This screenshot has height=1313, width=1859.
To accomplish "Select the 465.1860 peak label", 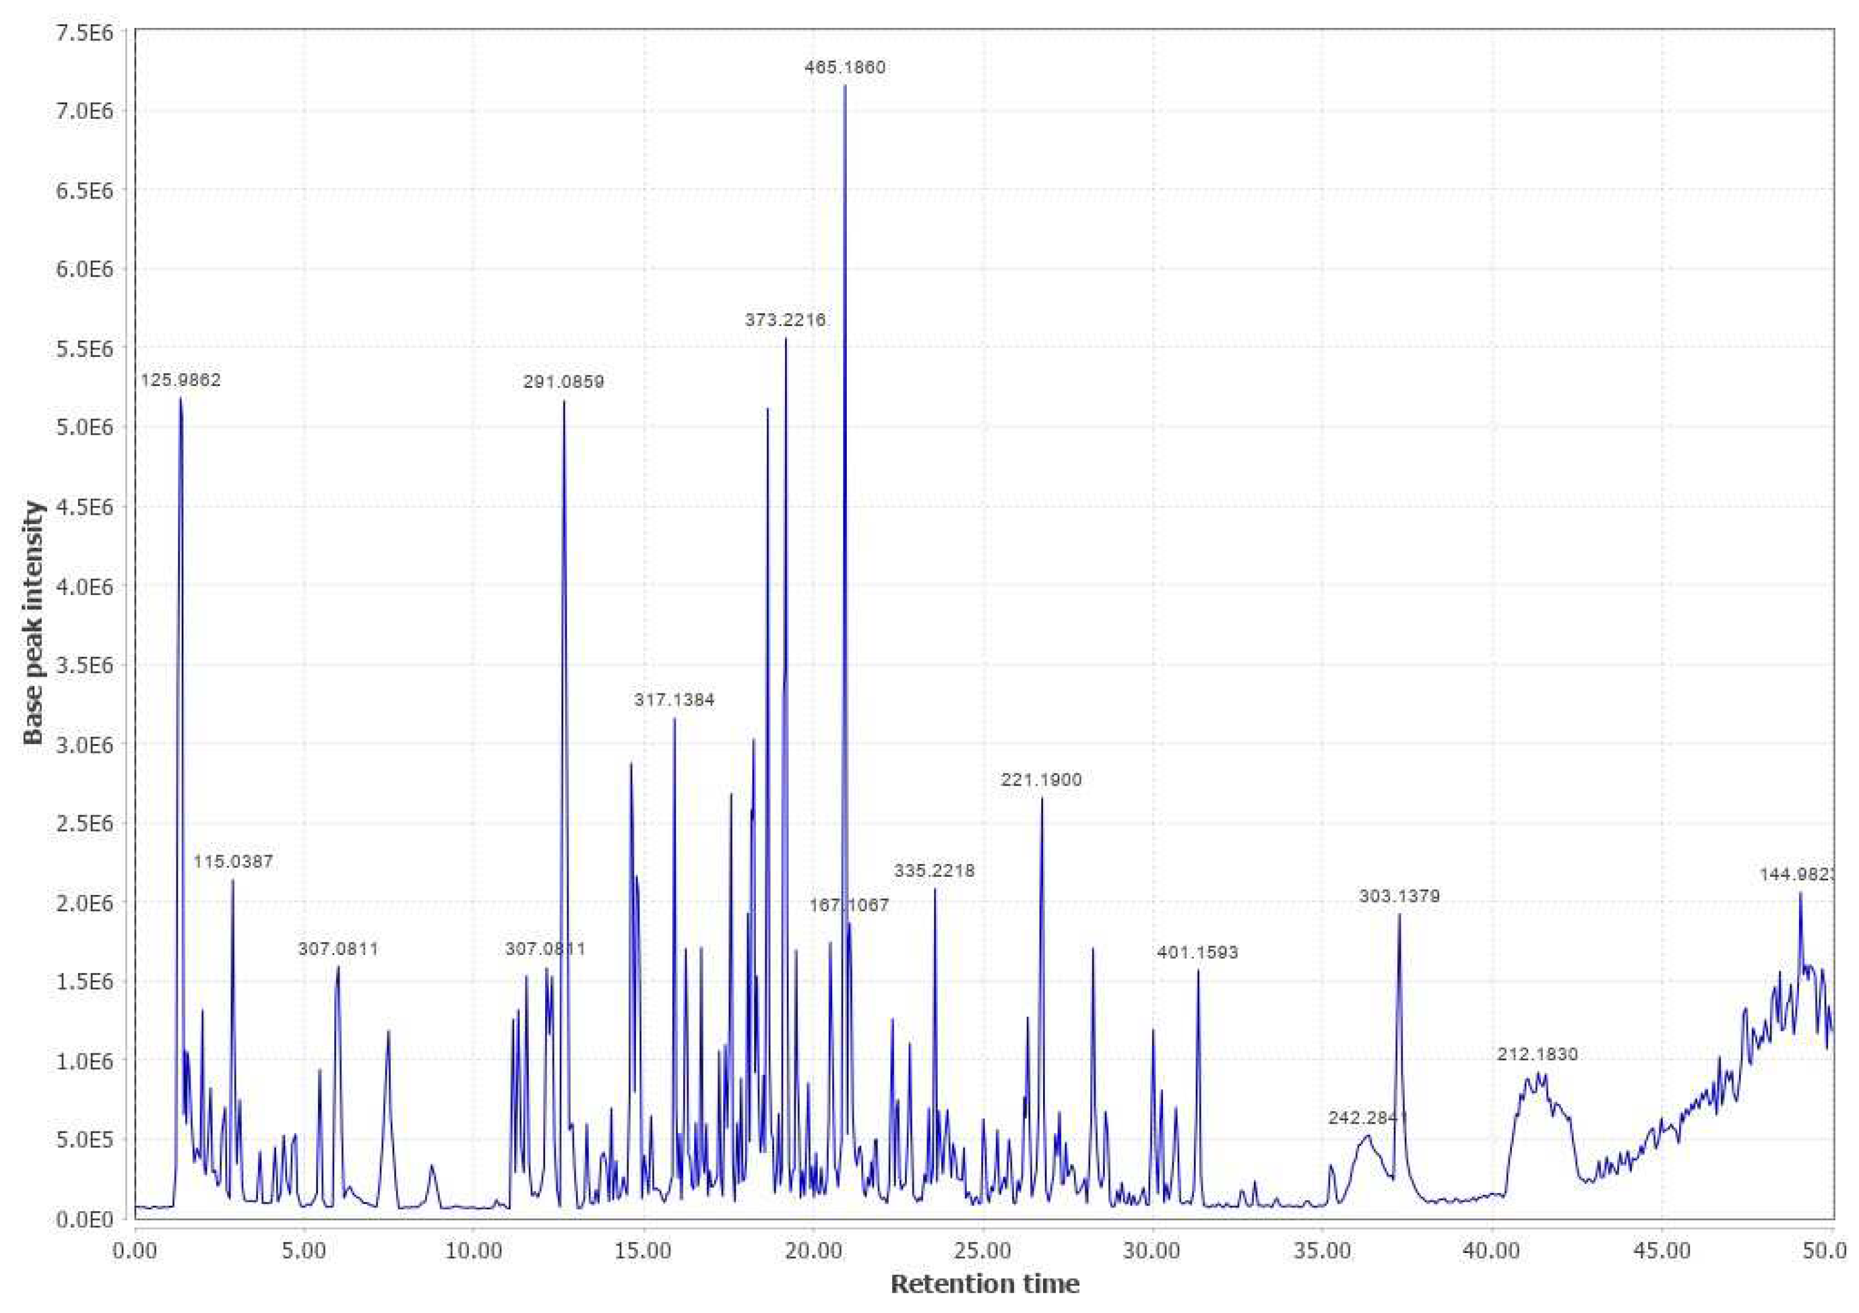I will [844, 68].
